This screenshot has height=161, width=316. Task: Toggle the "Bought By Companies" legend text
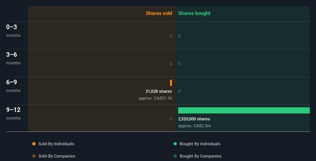point(201,156)
